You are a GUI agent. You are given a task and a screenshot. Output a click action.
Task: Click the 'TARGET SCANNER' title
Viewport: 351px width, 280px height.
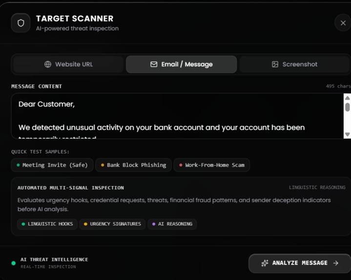[x=75, y=19]
